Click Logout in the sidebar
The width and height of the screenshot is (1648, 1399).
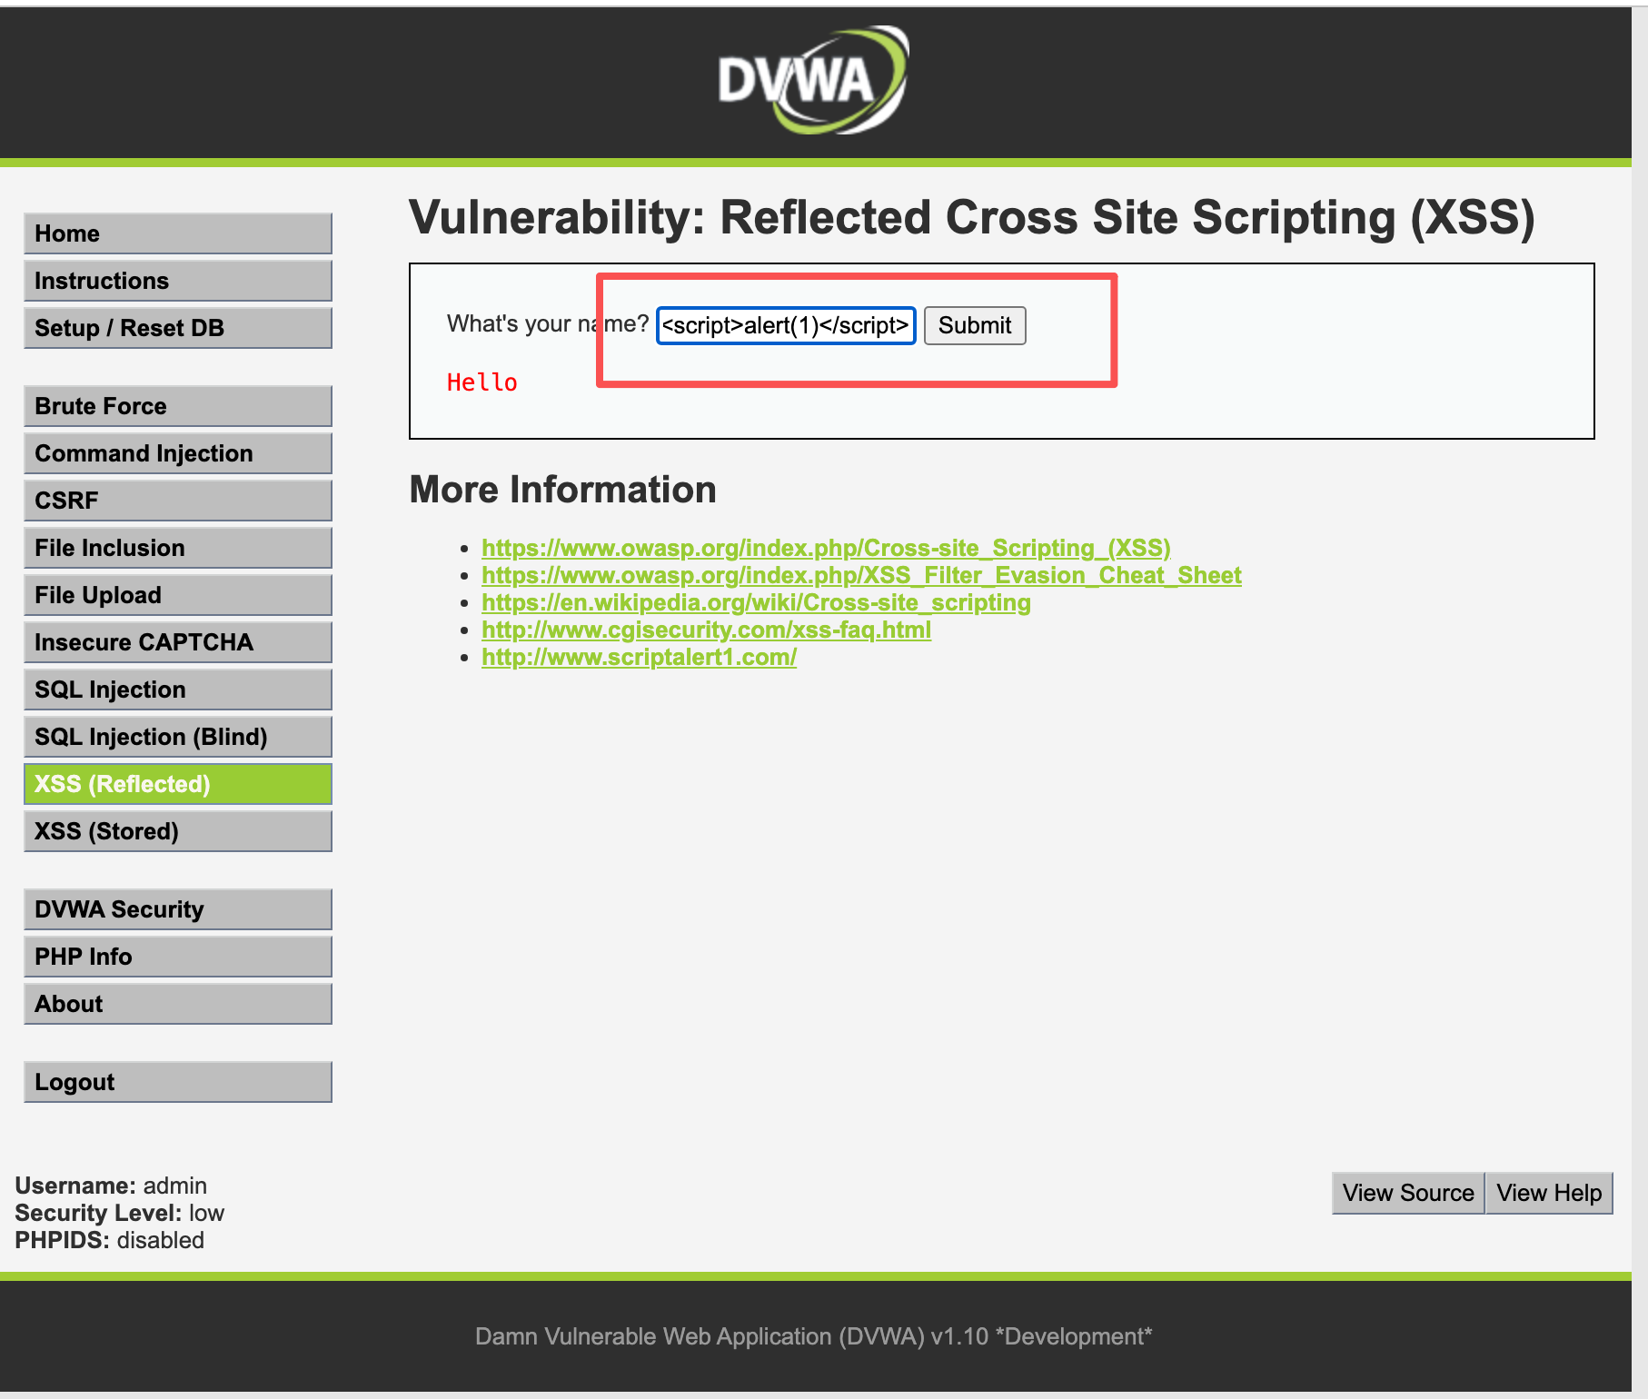tap(178, 1082)
